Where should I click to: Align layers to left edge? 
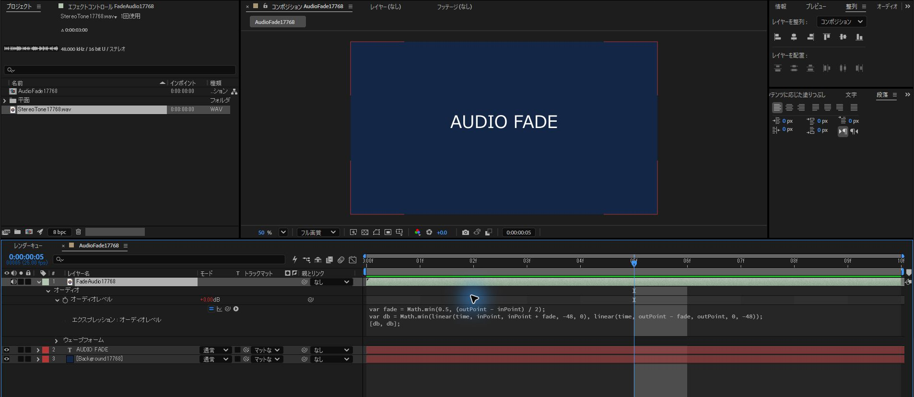tap(778, 37)
